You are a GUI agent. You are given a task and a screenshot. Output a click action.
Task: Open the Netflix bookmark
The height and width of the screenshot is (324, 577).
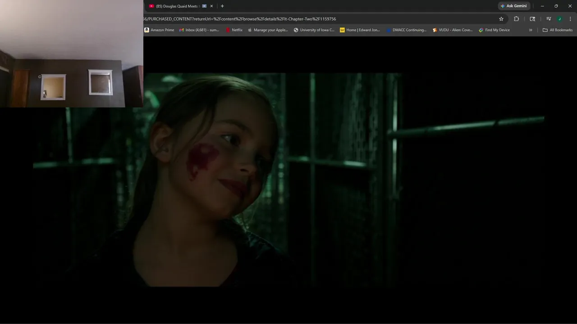(x=234, y=30)
